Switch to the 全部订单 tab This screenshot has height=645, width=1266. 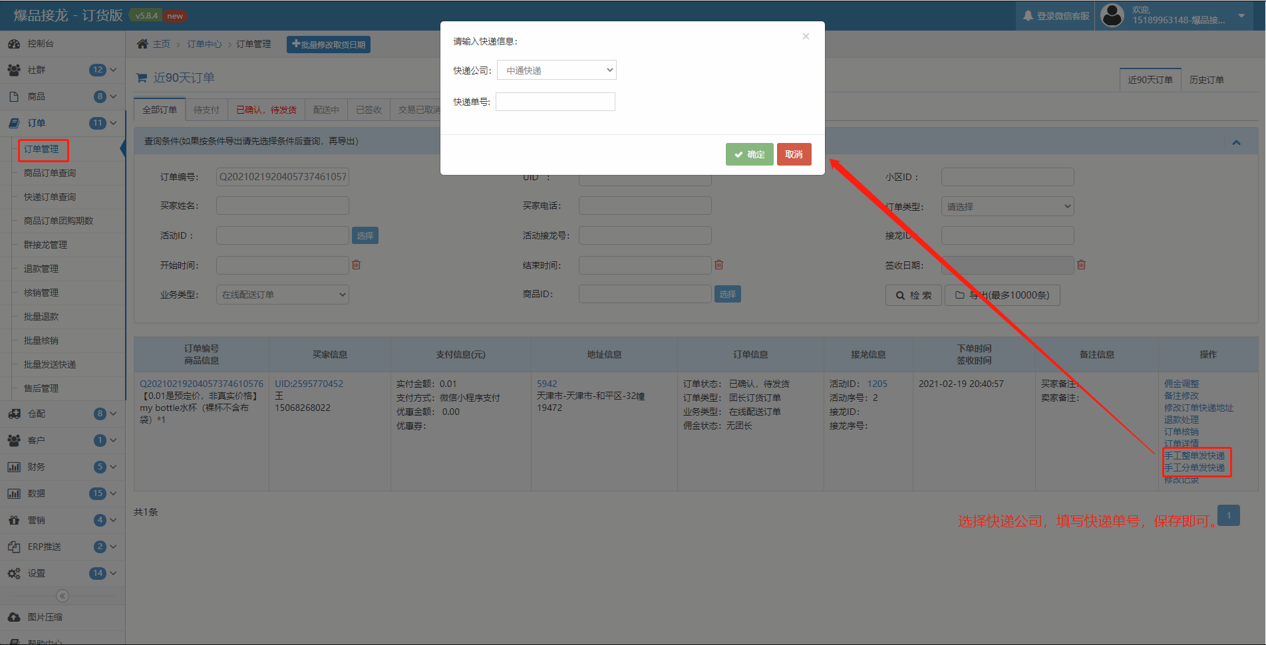point(160,110)
